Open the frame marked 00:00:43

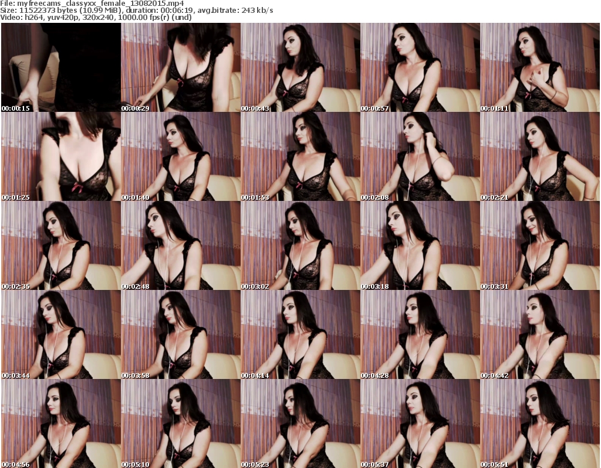[x=300, y=67]
